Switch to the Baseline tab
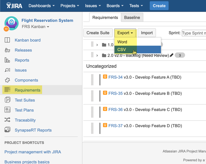This screenshot has width=206, height=164. point(132,17)
